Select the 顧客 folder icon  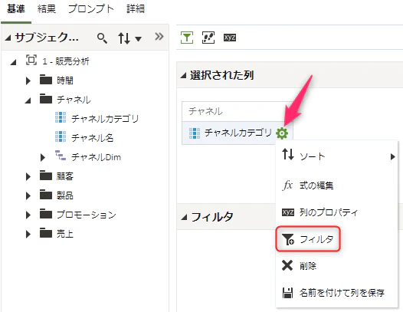[x=46, y=176]
